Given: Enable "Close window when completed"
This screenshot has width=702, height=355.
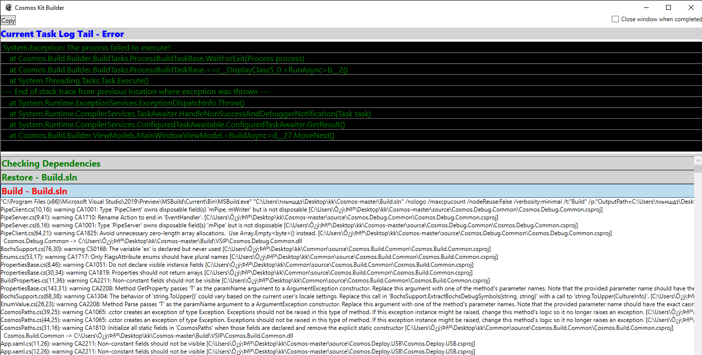Looking at the screenshot, I should pyautogui.click(x=615, y=18).
